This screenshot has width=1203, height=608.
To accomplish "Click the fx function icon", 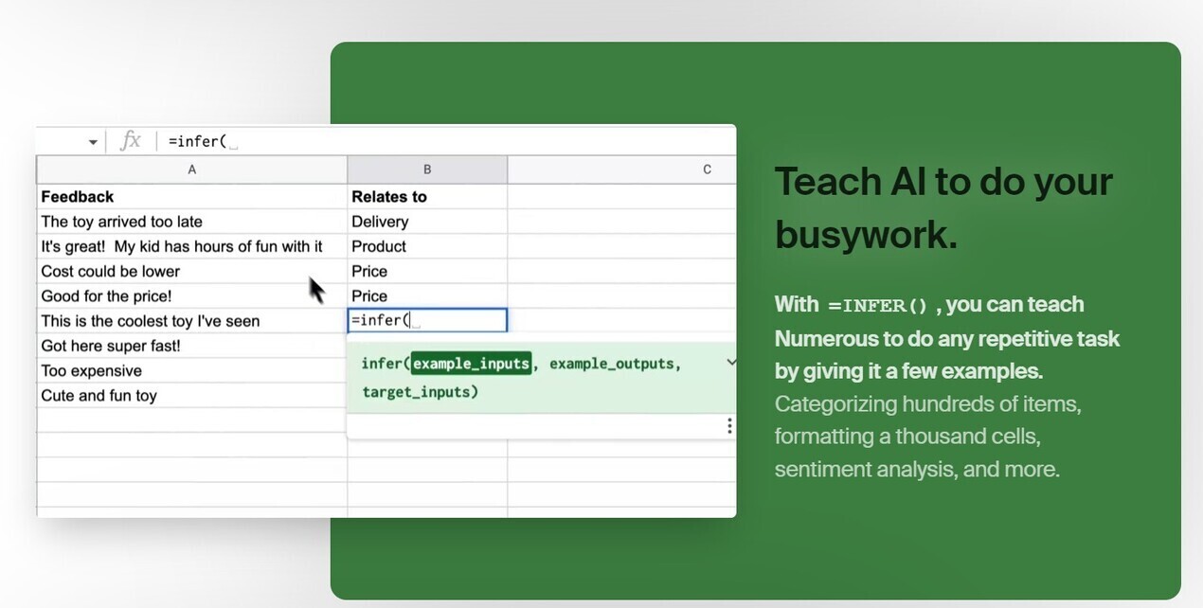I will pos(130,141).
